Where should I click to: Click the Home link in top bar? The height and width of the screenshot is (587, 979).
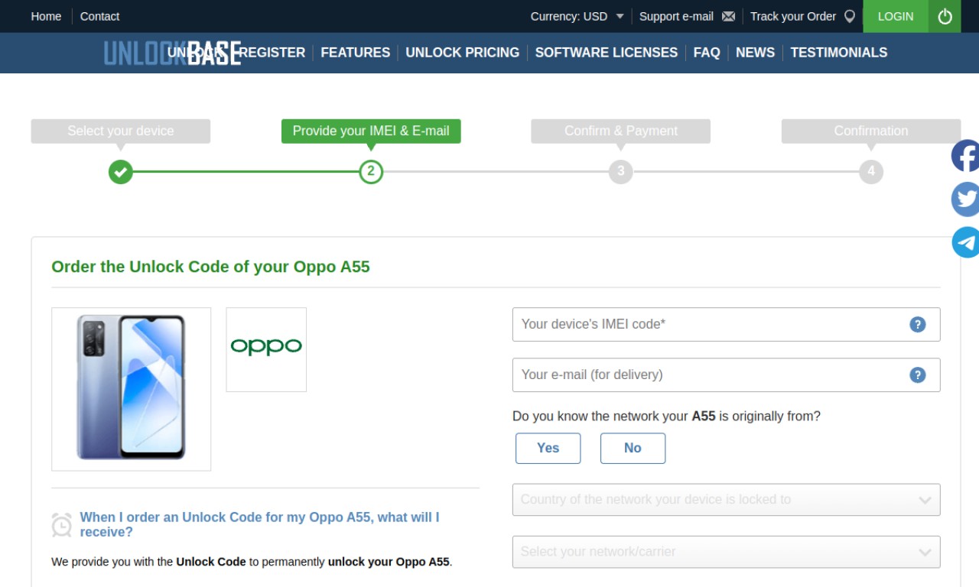click(x=46, y=16)
